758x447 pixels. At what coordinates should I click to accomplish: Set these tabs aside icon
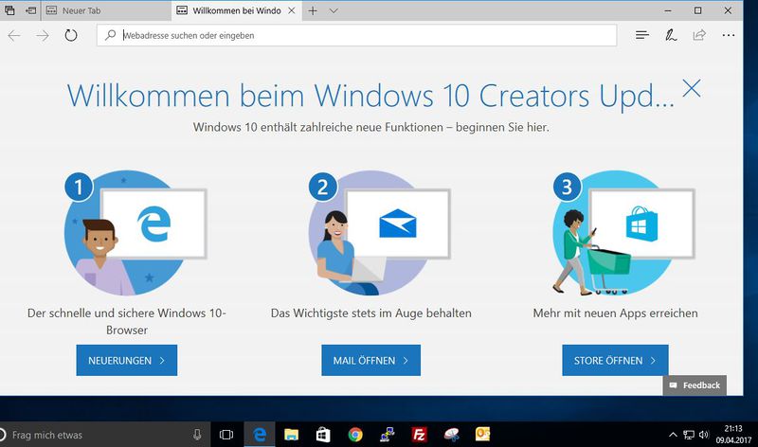[30, 10]
